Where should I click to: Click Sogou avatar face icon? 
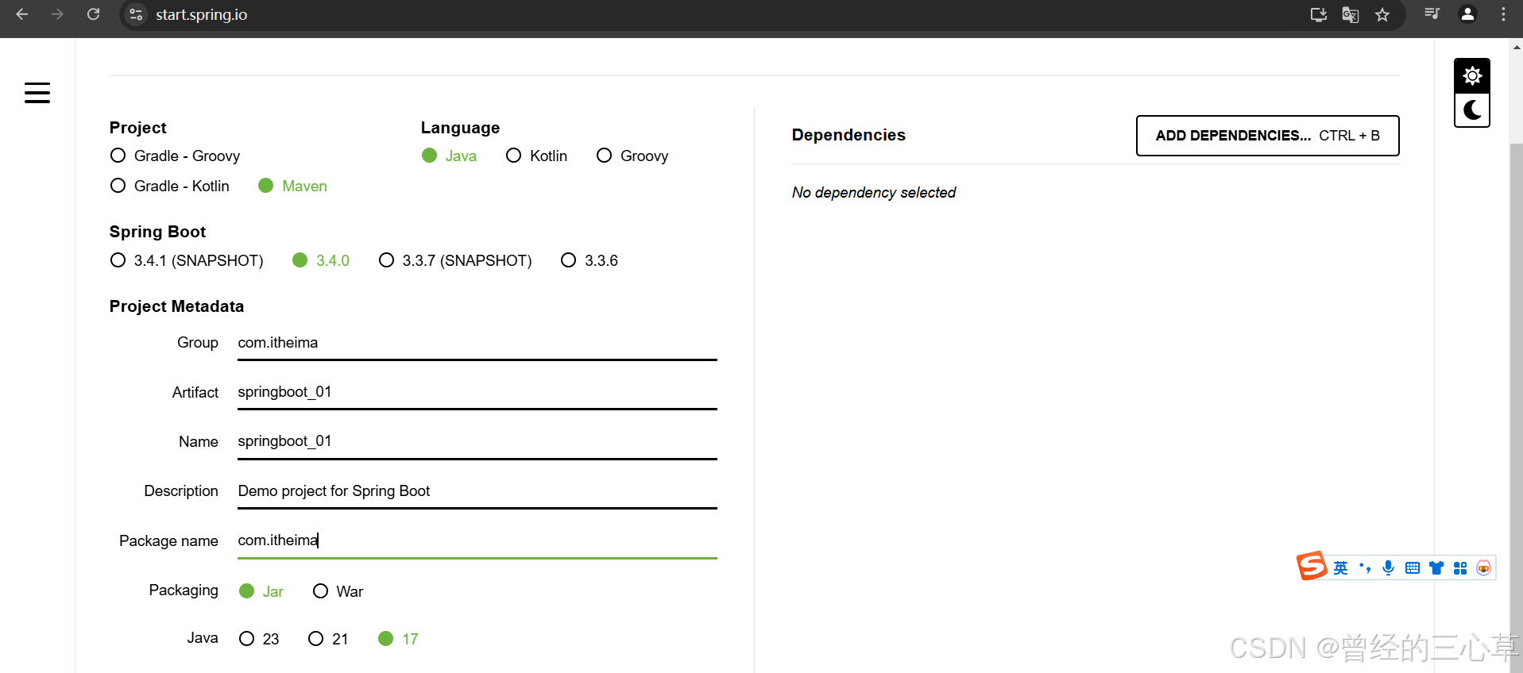(x=1483, y=567)
